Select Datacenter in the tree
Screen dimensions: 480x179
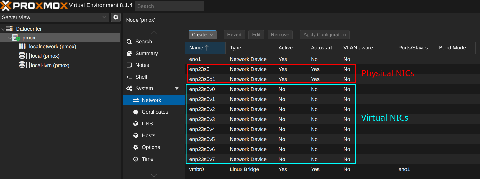point(60,29)
